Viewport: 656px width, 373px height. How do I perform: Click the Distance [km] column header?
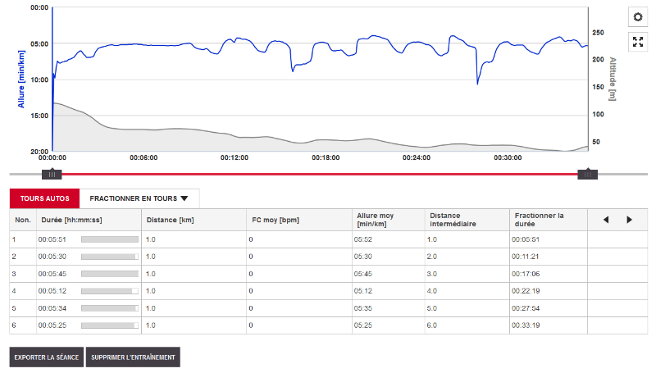[170, 220]
